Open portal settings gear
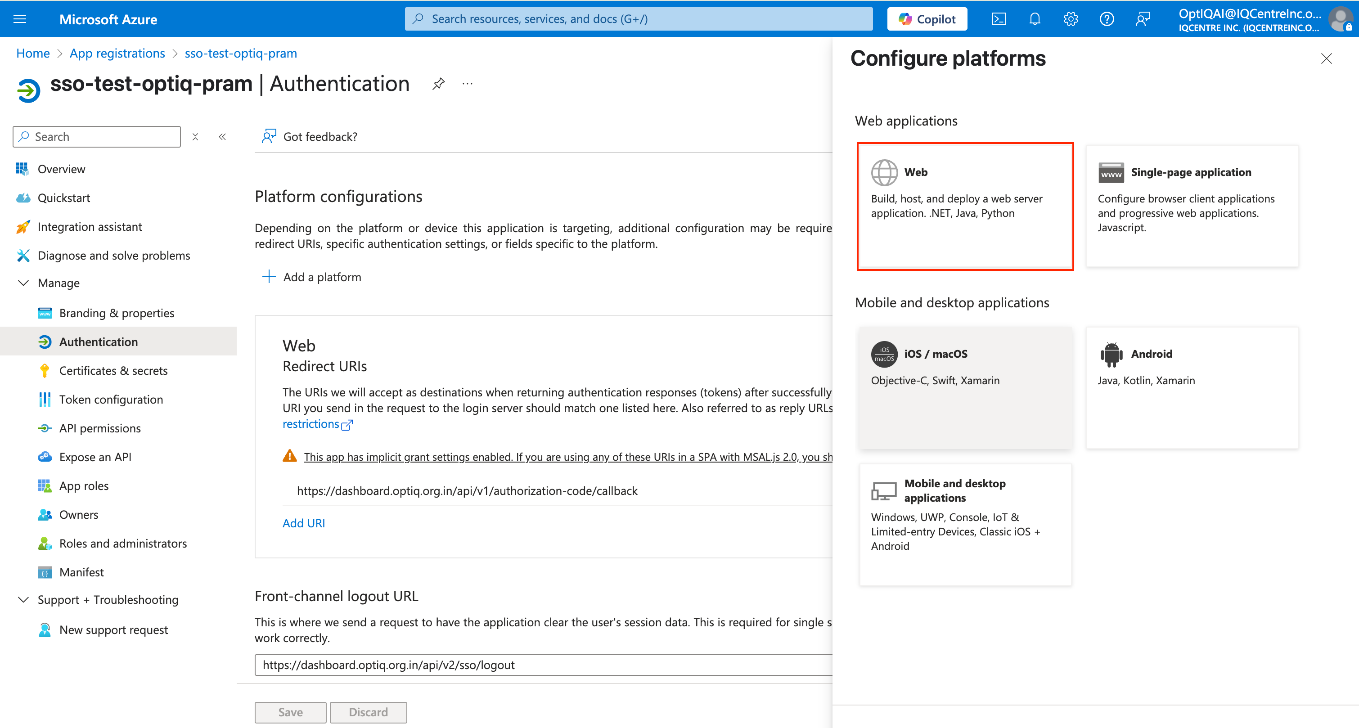This screenshot has width=1359, height=728. [1071, 19]
